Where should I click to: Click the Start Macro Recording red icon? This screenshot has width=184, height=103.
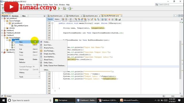[109, 19]
